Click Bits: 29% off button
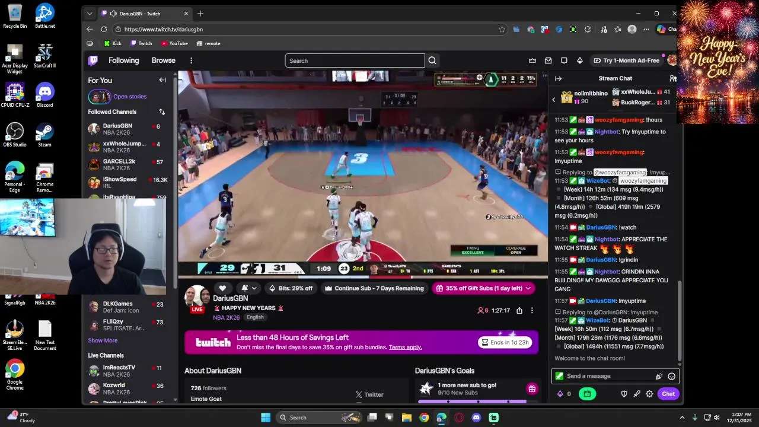This screenshot has height=427, width=759. [x=291, y=288]
